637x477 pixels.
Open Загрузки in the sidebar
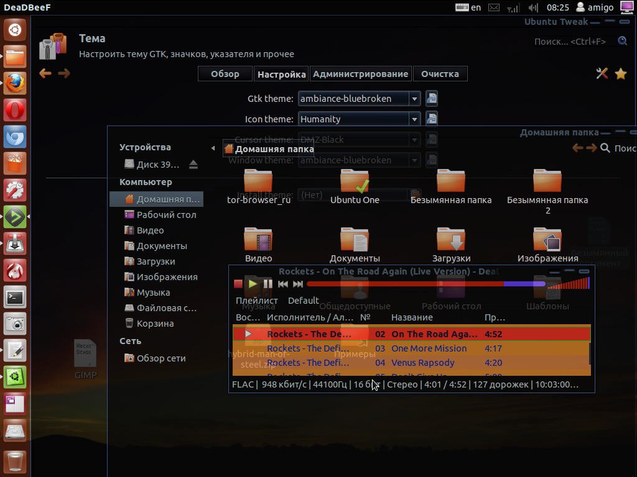149,261
